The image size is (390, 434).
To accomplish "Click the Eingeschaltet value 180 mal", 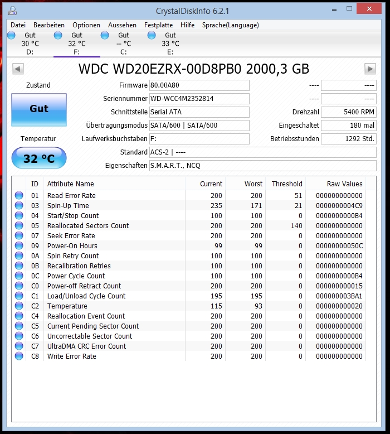I will pos(349,126).
